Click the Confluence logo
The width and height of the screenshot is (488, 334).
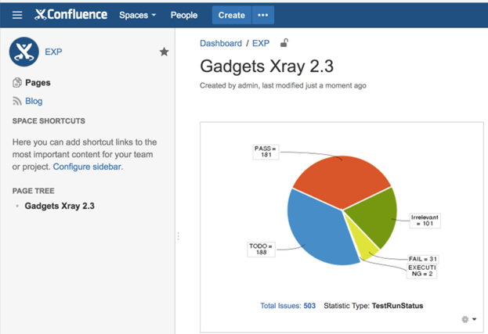(x=70, y=15)
